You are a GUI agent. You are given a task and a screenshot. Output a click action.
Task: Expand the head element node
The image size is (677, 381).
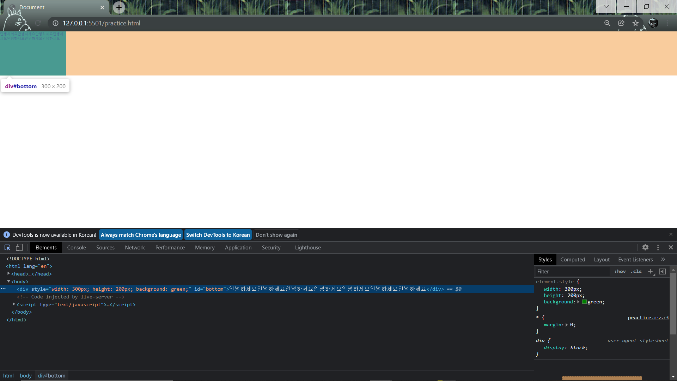click(9, 274)
